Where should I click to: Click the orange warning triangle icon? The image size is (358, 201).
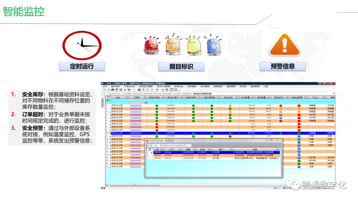[285, 45]
